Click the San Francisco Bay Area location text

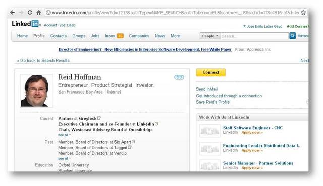80,92
